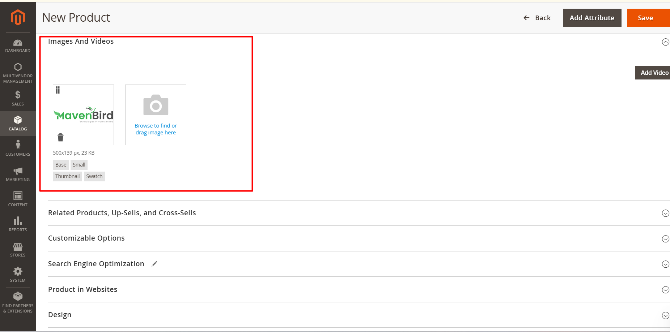This screenshot has width=670, height=332.
Task: Open the Stores sidebar menu
Action: click(x=18, y=250)
